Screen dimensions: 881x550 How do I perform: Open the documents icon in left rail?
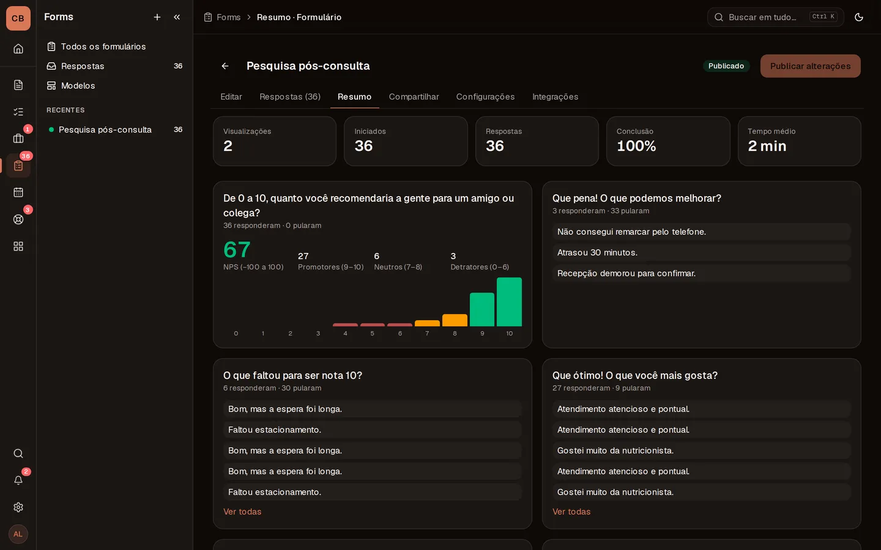pos(18,85)
